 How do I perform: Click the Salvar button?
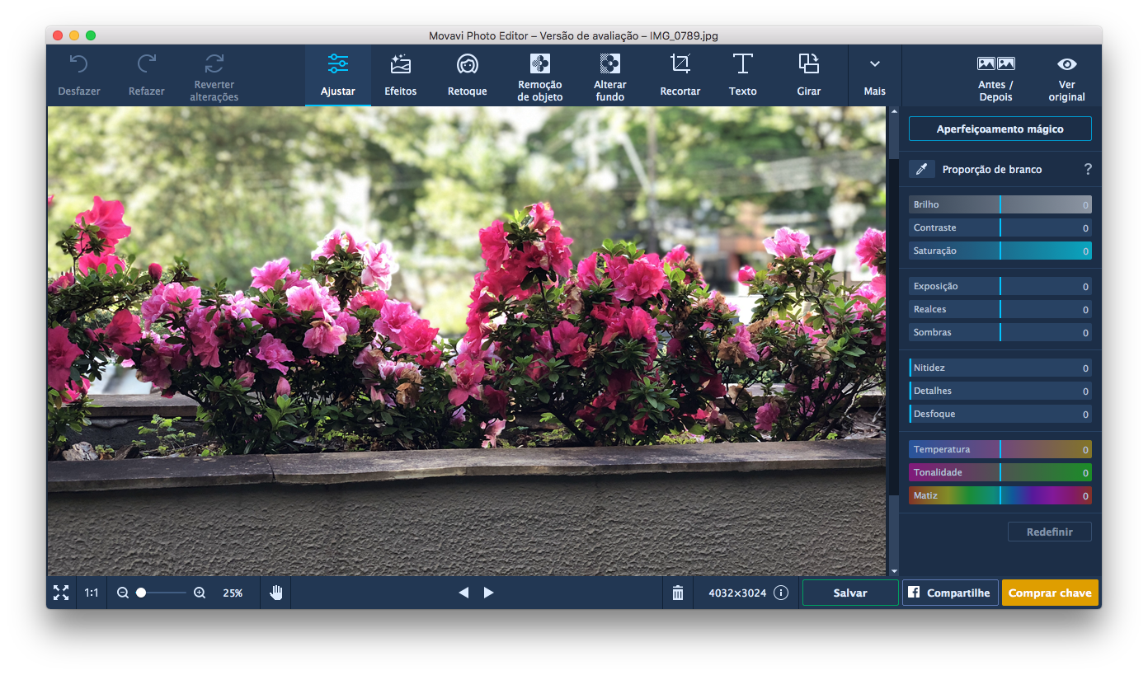850,593
